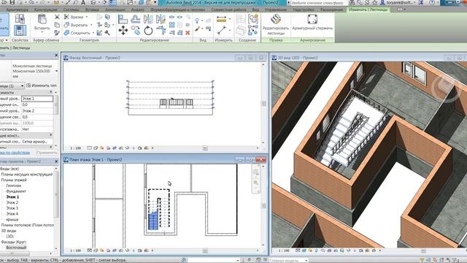
Task: Switch to the Вставка ribbon tab
Action: [92, 9]
